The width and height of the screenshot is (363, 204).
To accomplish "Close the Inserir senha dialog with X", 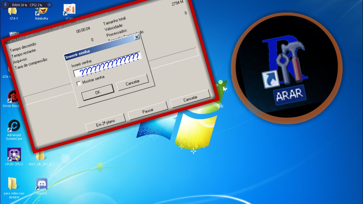I will tap(137, 37).
